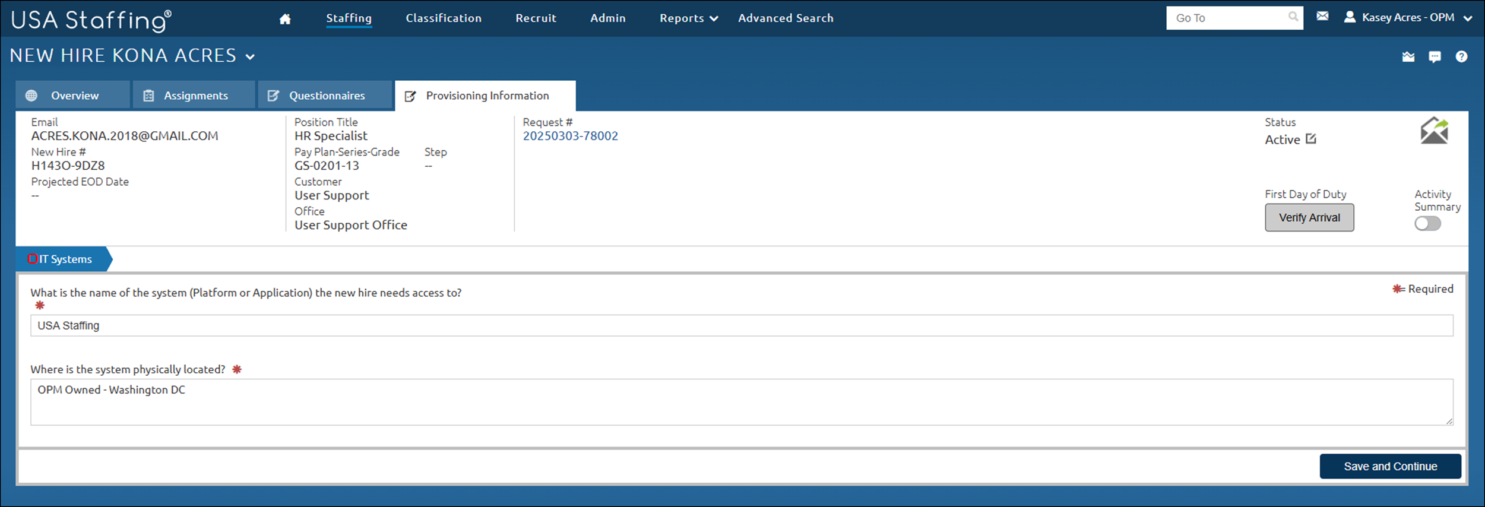Screen dimensions: 1485x507
Task: Click the Projected EOD Date label
Action: 80,182
